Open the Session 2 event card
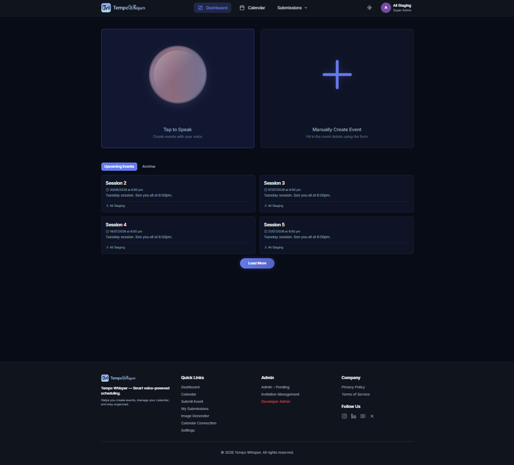 pyautogui.click(x=178, y=193)
